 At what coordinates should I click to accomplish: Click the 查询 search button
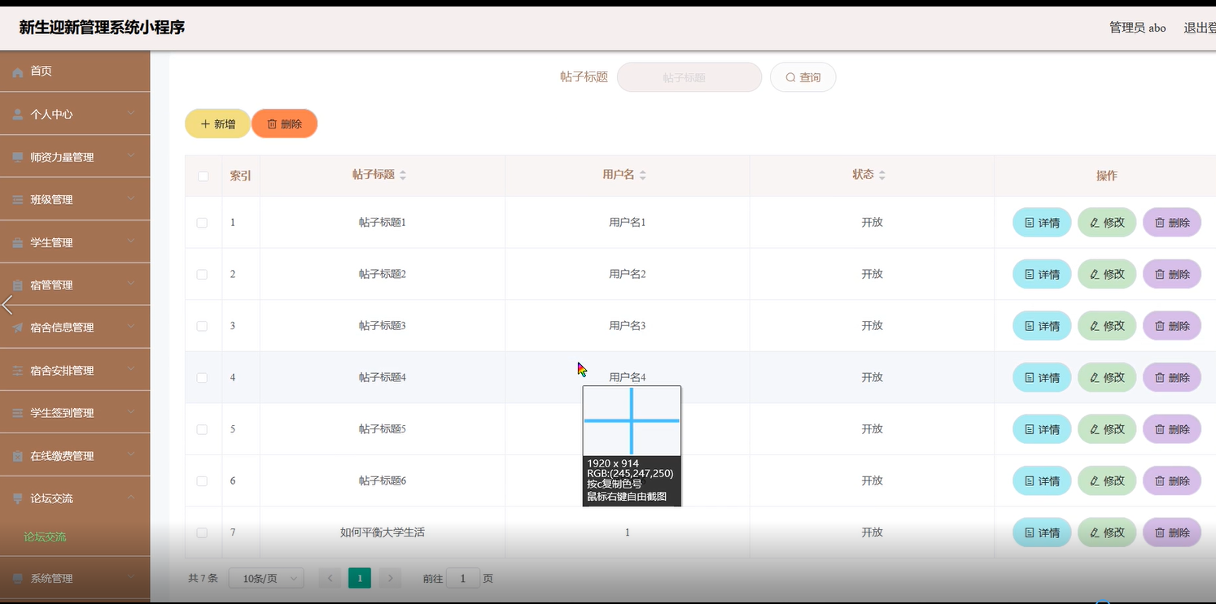[803, 77]
